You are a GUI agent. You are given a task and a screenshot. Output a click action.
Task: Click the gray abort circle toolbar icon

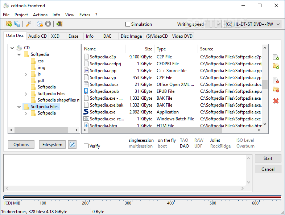click(48, 24)
